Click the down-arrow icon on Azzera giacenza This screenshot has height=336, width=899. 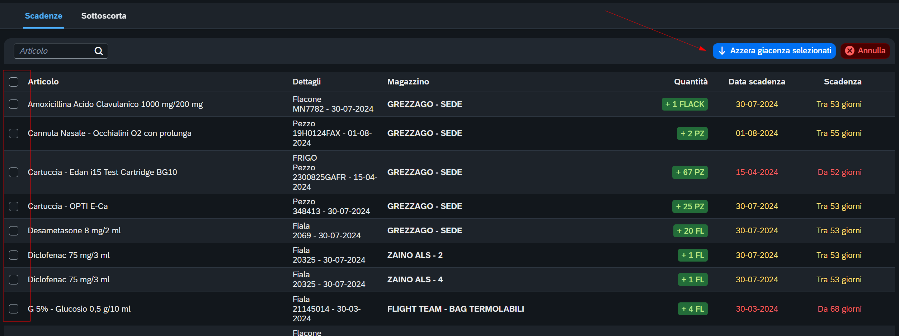click(722, 51)
